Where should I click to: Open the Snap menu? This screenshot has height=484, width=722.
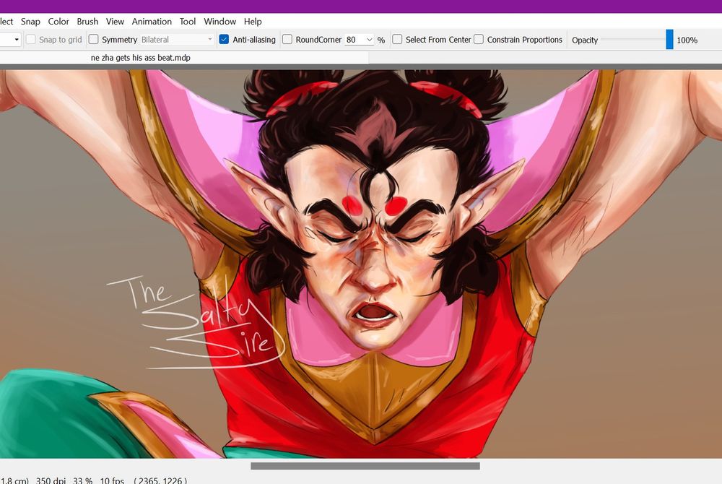tap(30, 22)
